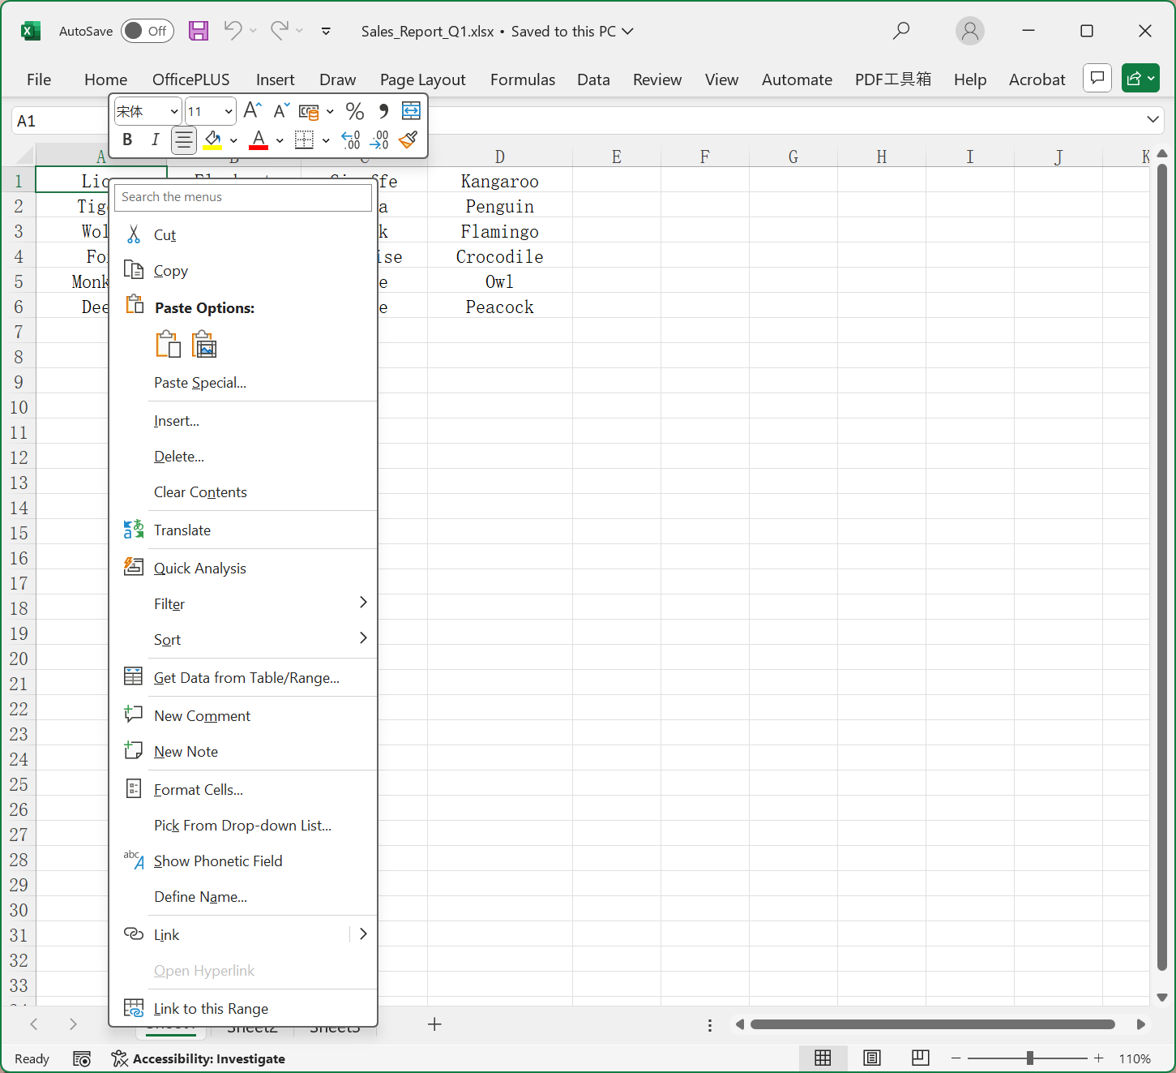
Task: Toggle Italic formatting in mini toolbar
Action: (x=155, y=140)
